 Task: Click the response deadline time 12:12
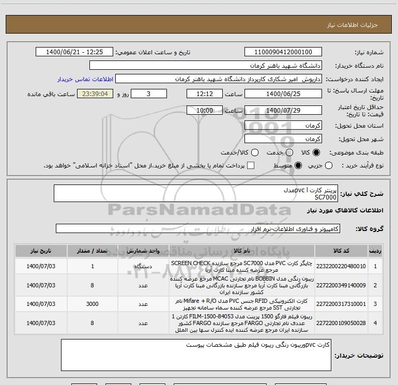pyautogui.click(x=205, y=94)
